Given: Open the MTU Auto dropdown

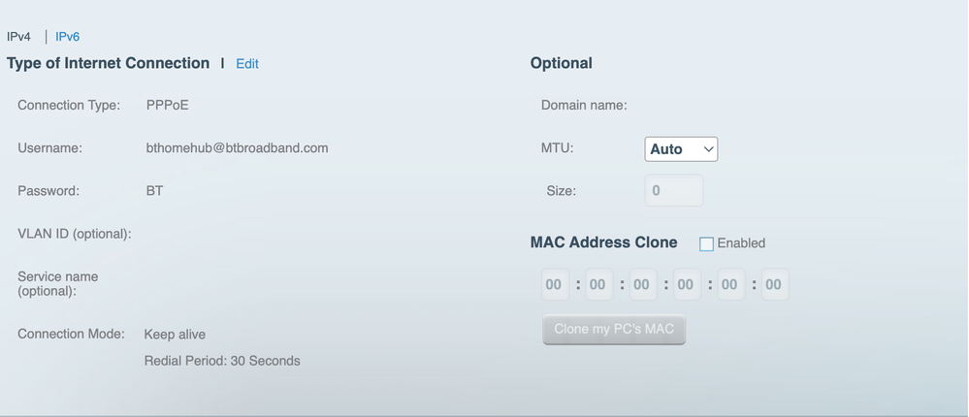Looking at the screenshot, I should tap(681, 149).
